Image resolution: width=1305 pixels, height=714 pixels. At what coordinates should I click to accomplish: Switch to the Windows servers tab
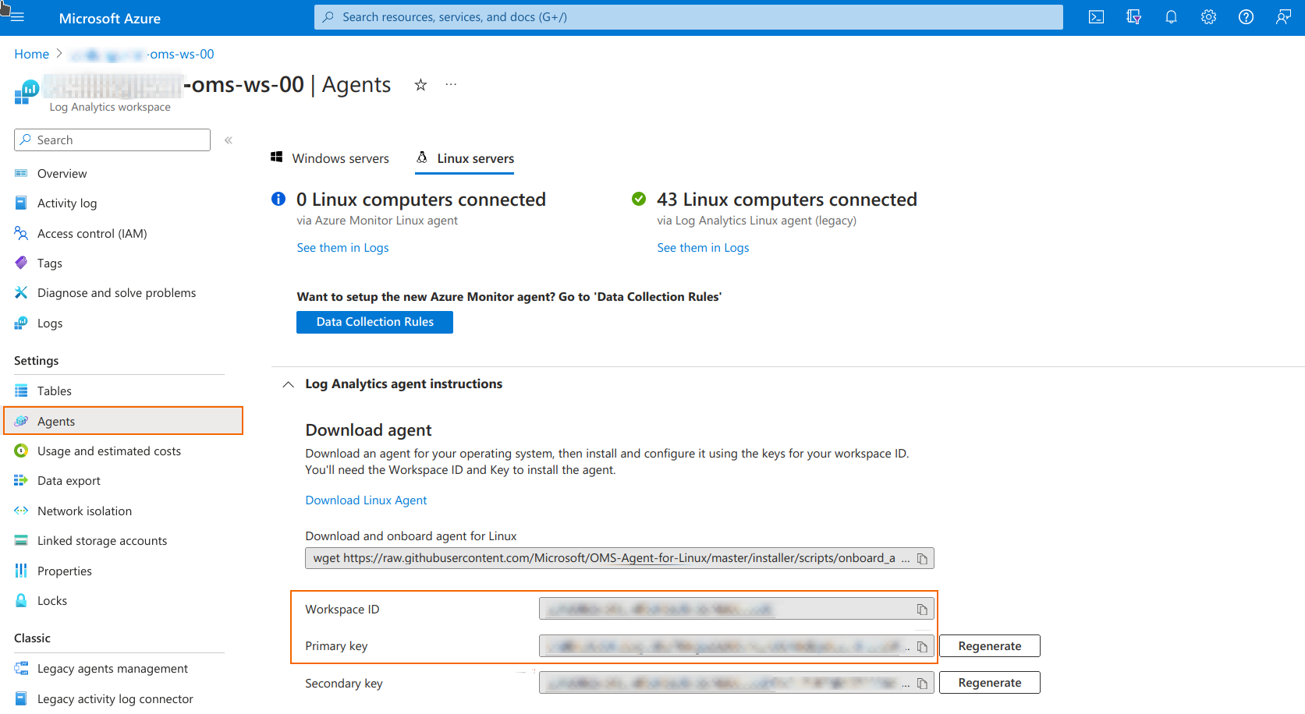pos(330,158)
